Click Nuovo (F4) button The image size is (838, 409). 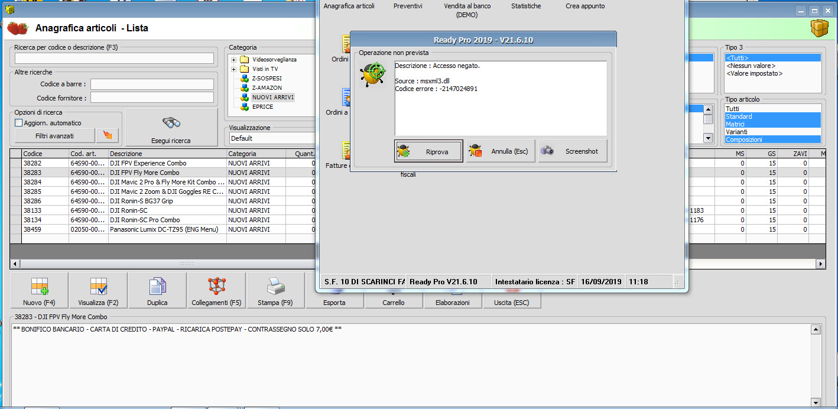point(39,290)
